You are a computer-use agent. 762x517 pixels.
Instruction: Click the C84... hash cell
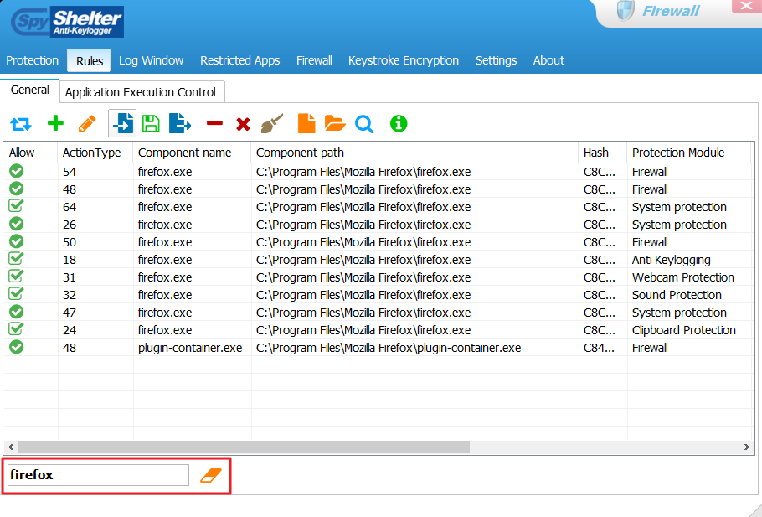point(600,349)
